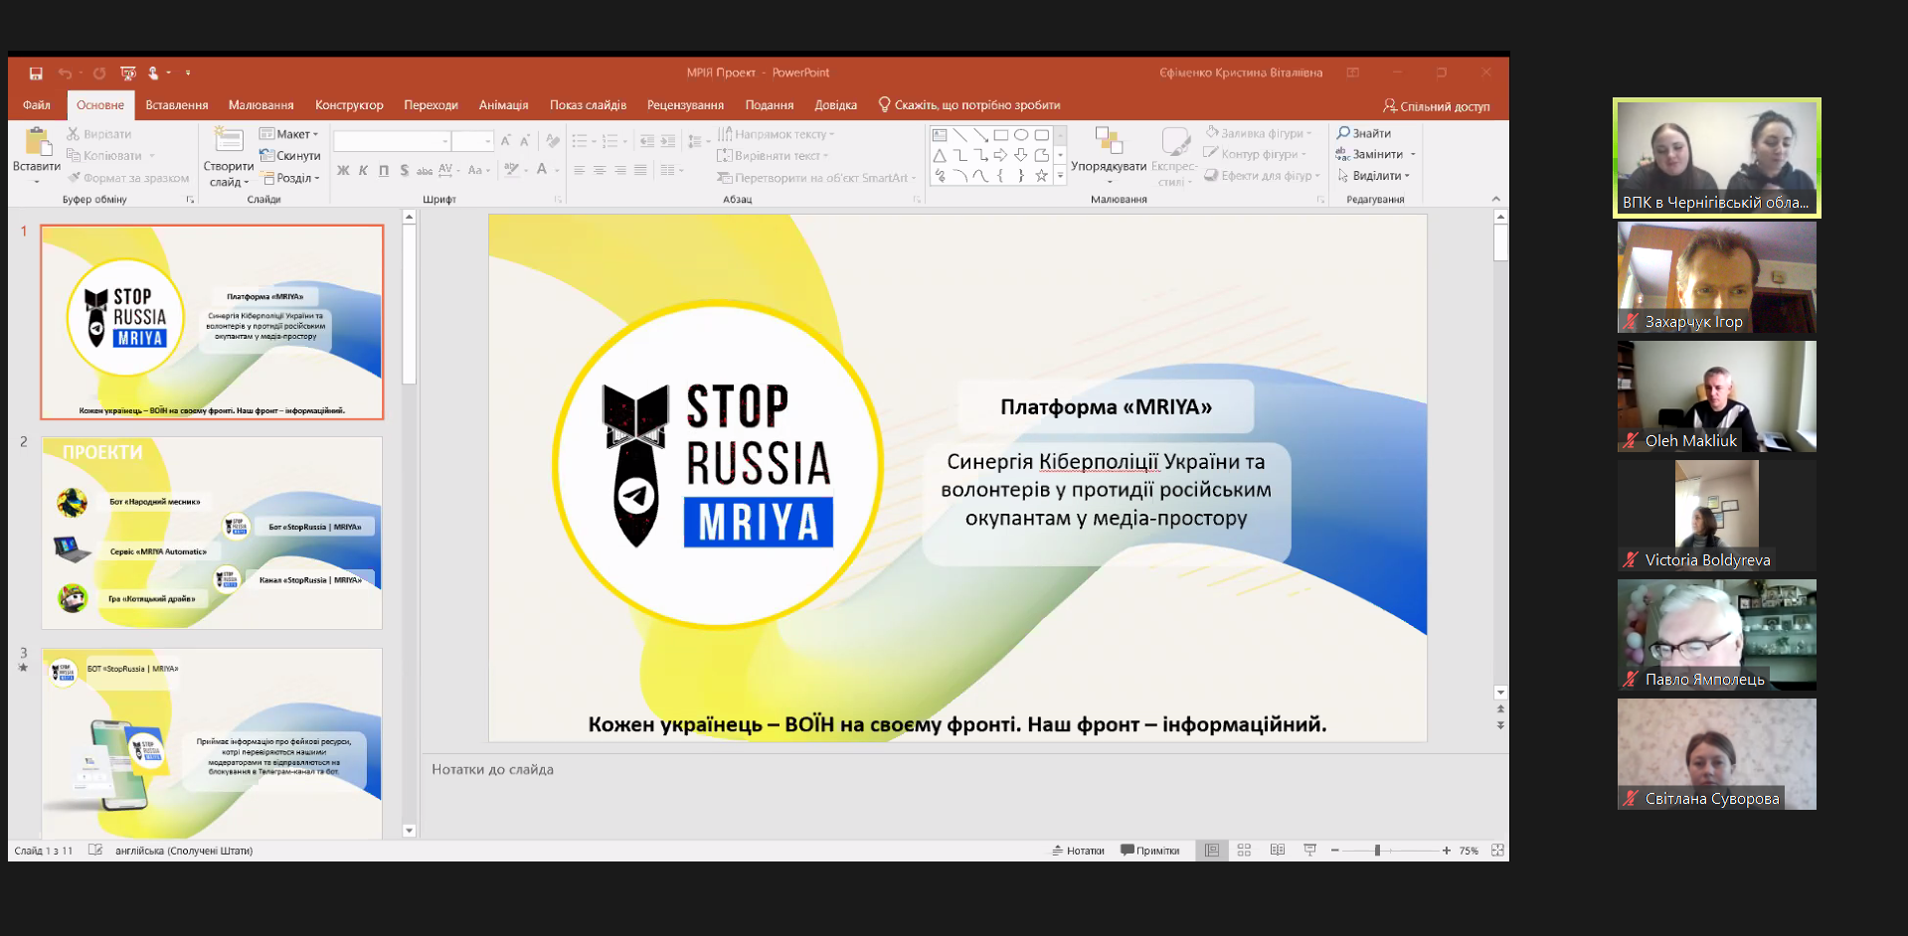The width and height of the screenshot is (1908, 936).
Task: Fit slide to current window
Action: (x=1497, y=851)
